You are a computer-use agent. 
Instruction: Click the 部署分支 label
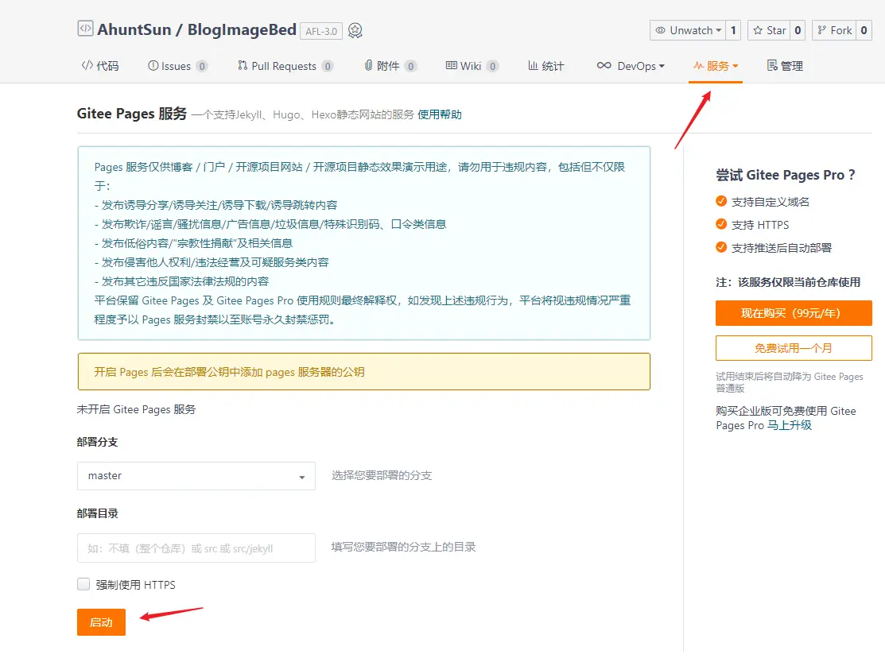pos(98,442)
